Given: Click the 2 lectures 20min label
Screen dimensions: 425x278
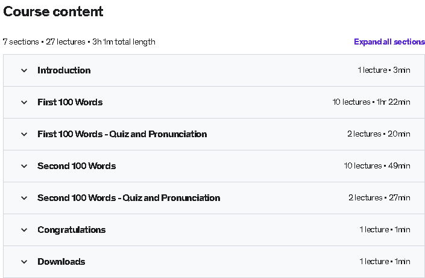Looking at the screenshot, I should coord(379,134).
